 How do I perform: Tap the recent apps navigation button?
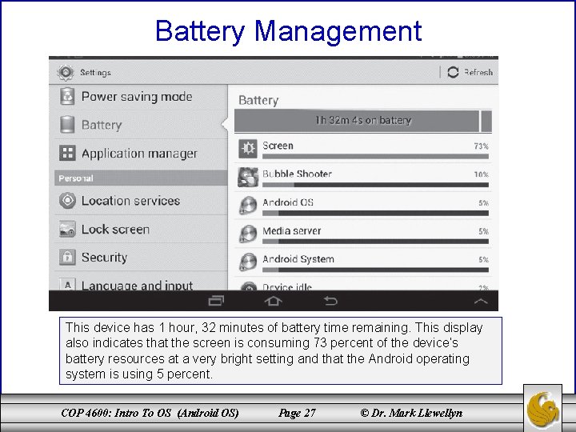(x=216, y=302)
